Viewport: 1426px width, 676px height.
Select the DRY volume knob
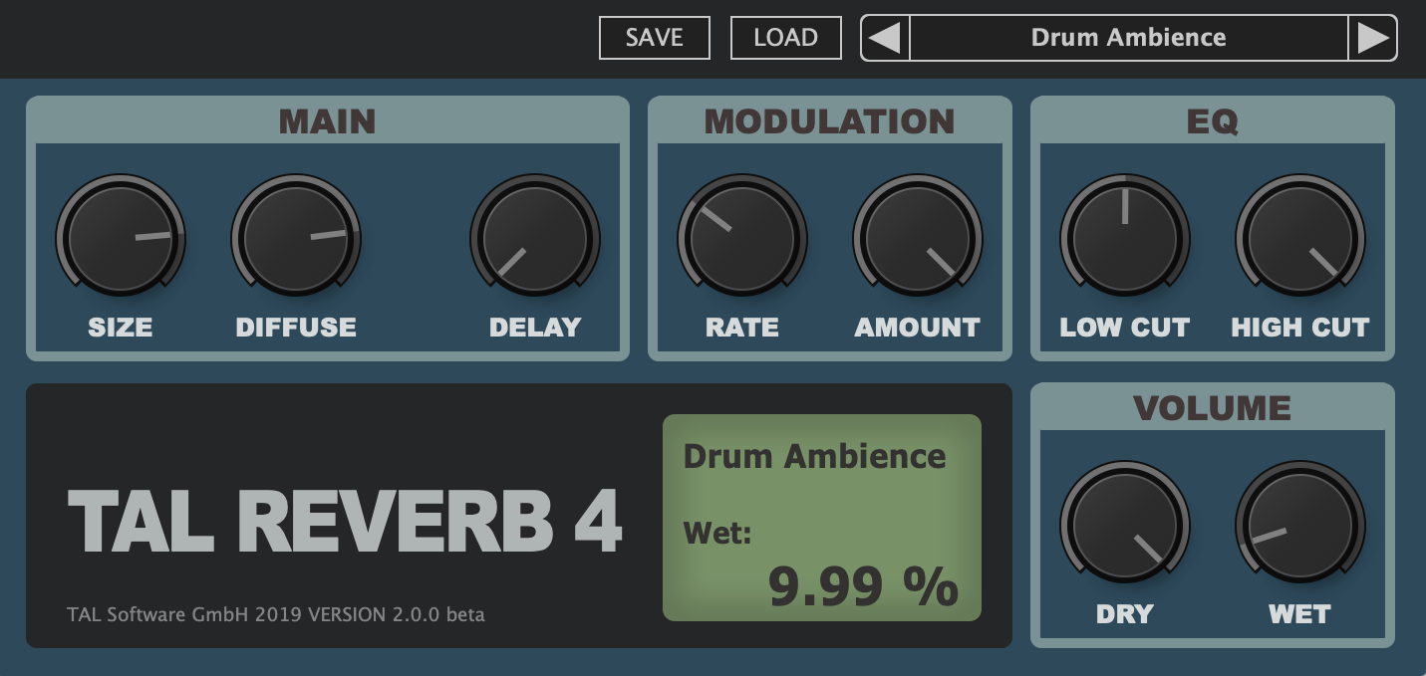tap(1125, 523)
